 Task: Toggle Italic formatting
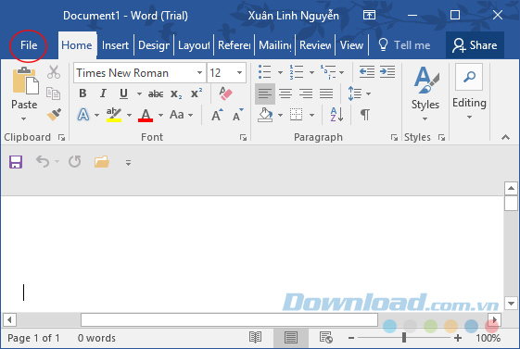tap(103, 93)
